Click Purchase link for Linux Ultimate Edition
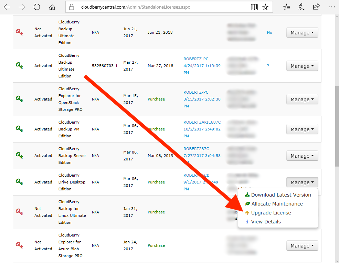 pos(156,212)
